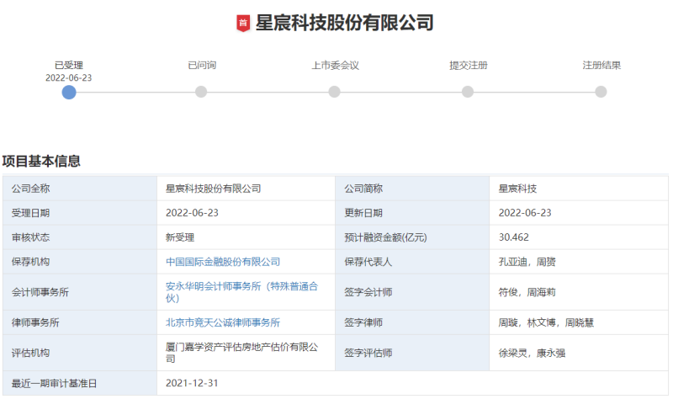Image resolution: width=673 pixels, height=399 pixels.
Task: Click the 受理日期 label cell
Action: (x=80, y=213)
